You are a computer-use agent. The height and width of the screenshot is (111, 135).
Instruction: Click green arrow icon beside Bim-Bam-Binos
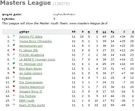(14, 68)
